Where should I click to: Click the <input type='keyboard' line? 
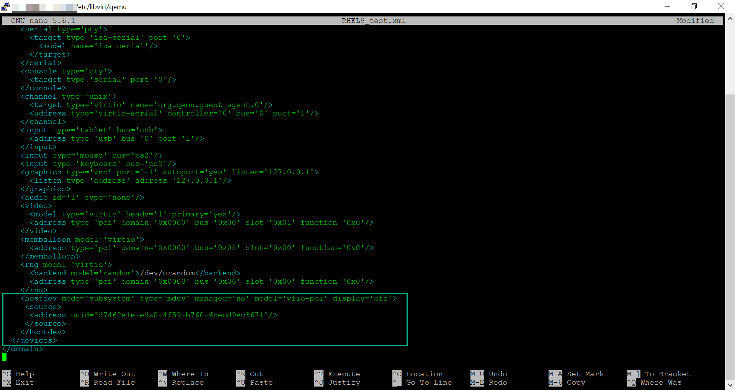point(98,164)
